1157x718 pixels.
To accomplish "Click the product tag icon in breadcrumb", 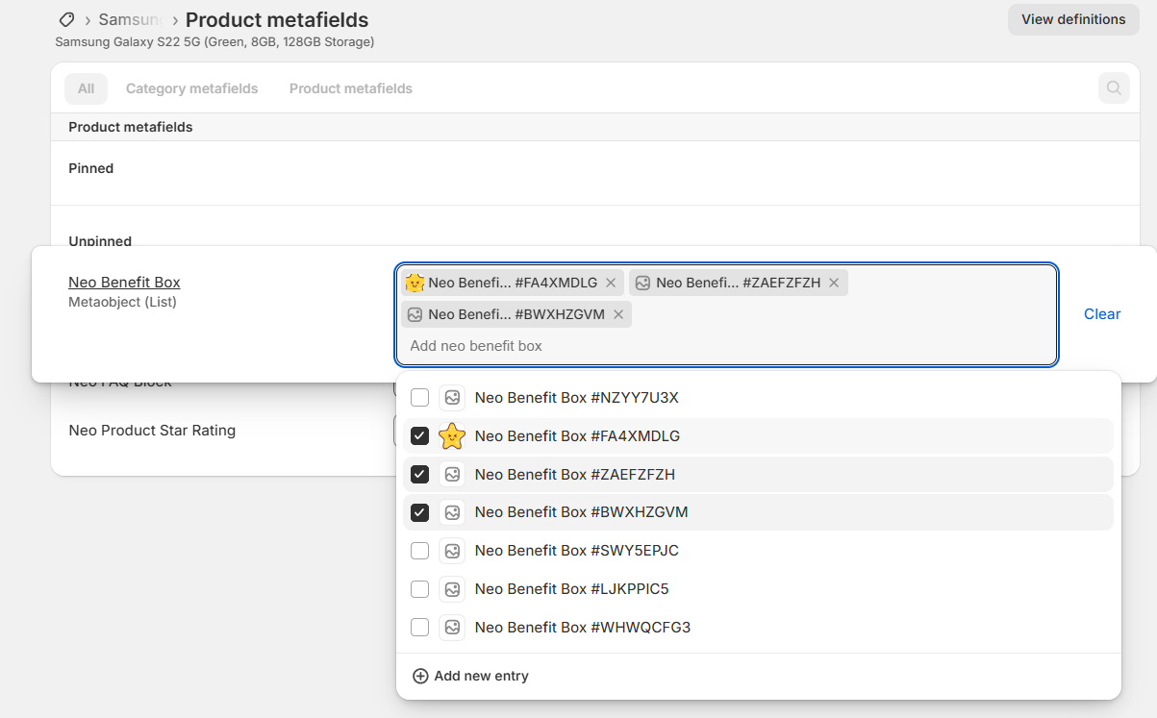I will pos(66,19).
